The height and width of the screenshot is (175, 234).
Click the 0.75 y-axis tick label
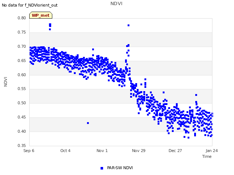(x=22, y=32)
